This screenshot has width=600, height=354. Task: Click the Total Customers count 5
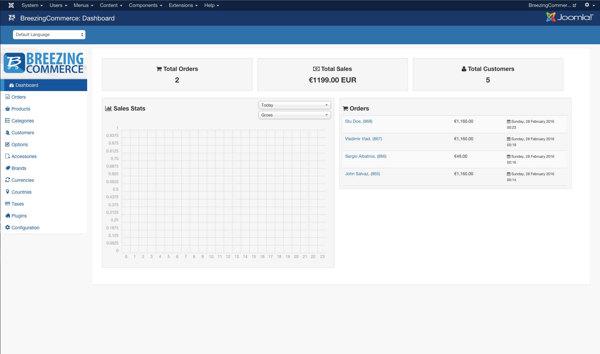pyautogui.click(x=488, y=80)
